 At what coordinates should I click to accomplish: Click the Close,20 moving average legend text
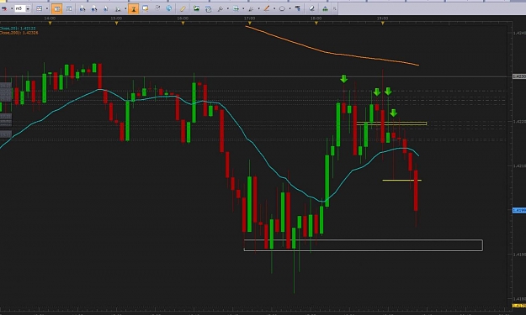pos(18,29)
